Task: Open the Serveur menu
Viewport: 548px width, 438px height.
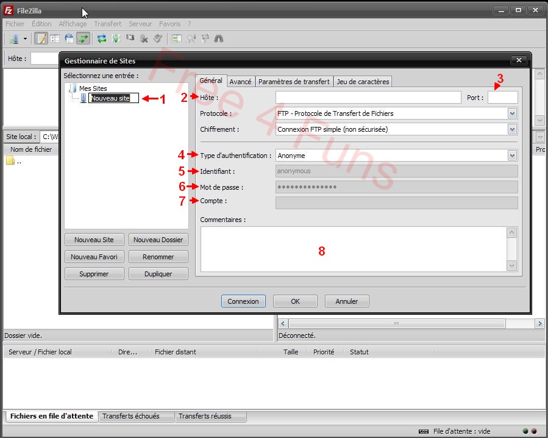Action: coord(140,24)
